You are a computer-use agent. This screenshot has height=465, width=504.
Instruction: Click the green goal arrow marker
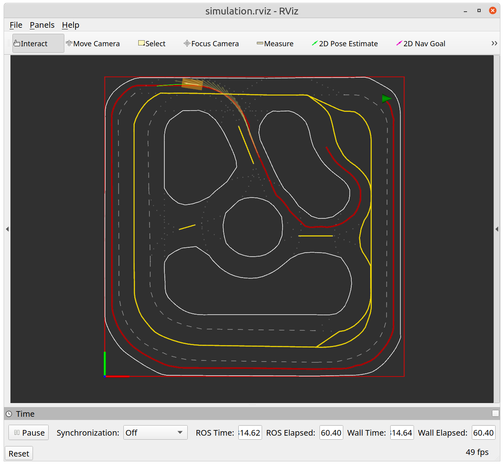(x=386, y=99)
